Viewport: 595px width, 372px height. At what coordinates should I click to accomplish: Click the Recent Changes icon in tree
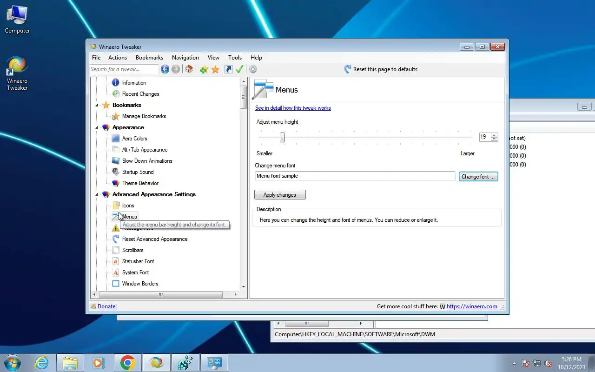[x=116, y=94]
